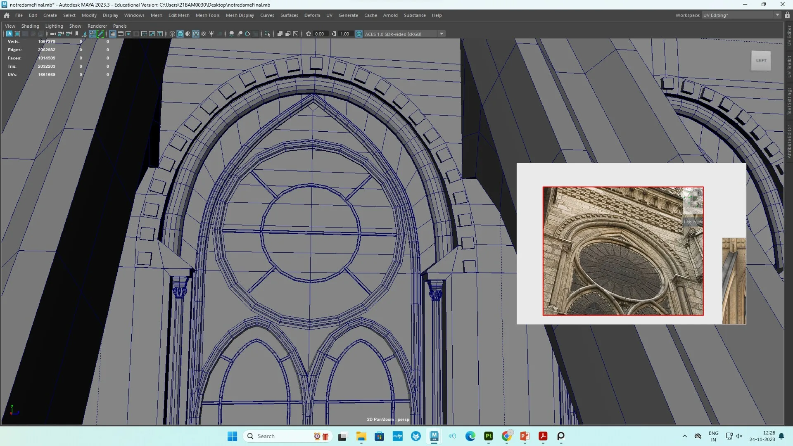Open the Edit Mesh menu
Image resolution: width=793 pixels, height=446 pixels.
tap(178, 15)
